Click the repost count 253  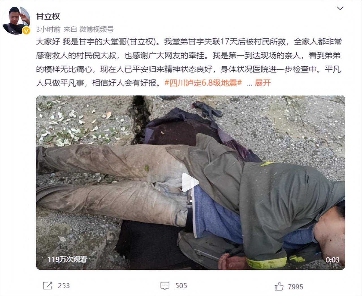[x=64, y=286]
